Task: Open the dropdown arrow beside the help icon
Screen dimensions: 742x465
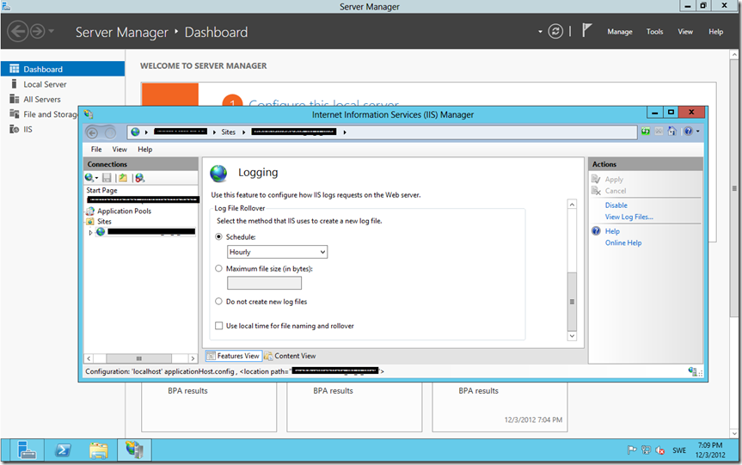Action: pos(697,131)
